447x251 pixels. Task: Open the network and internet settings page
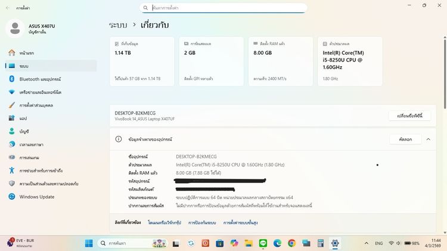[x=51, y=92]
